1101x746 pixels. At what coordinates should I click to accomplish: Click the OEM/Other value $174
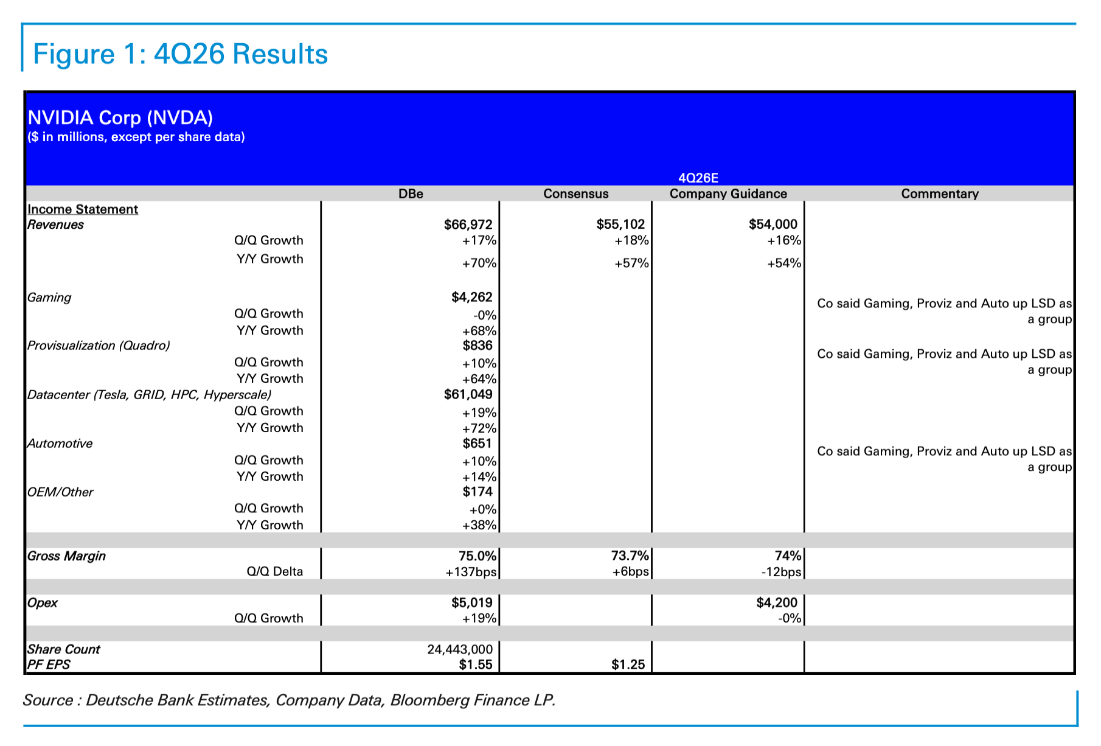click(x=477, y=492)
